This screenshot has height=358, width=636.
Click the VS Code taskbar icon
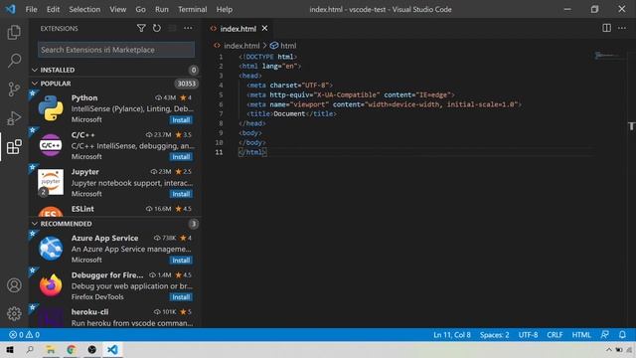coord(112,349)
